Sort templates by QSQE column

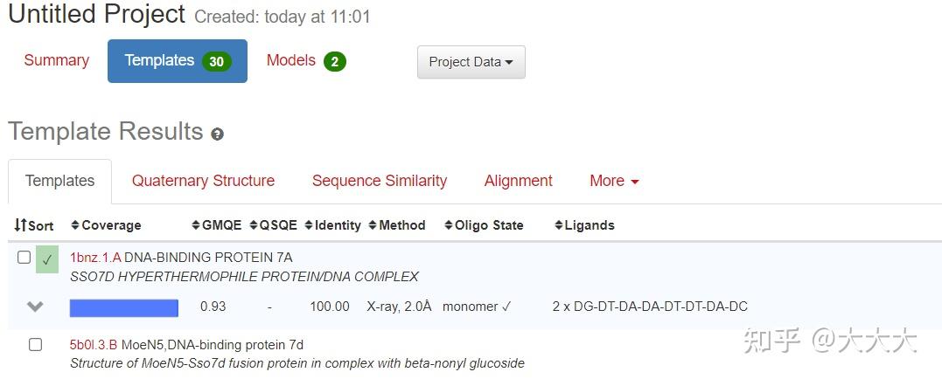click(x=273, y=225)
